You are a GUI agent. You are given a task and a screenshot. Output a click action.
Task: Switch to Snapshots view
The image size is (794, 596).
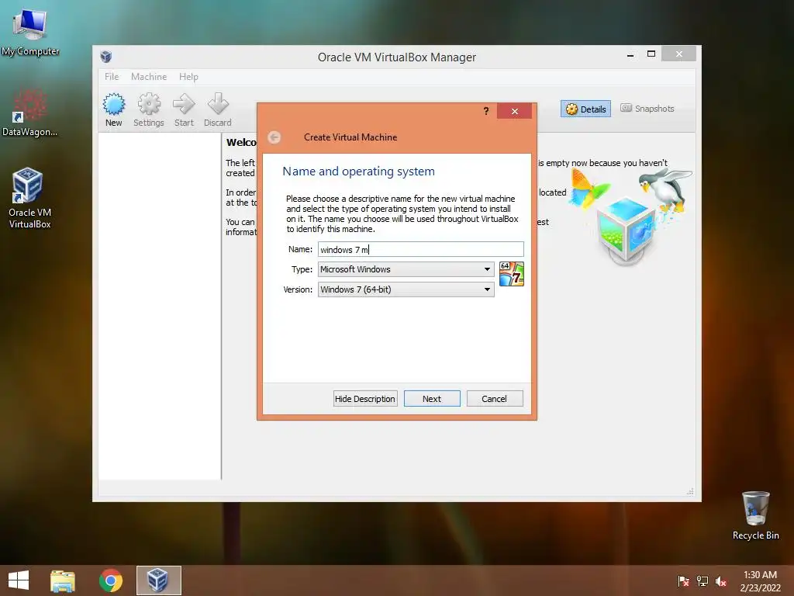[x=647, y=109]
